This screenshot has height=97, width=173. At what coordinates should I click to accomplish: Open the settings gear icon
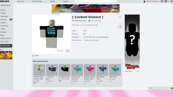tap(172, 1)
